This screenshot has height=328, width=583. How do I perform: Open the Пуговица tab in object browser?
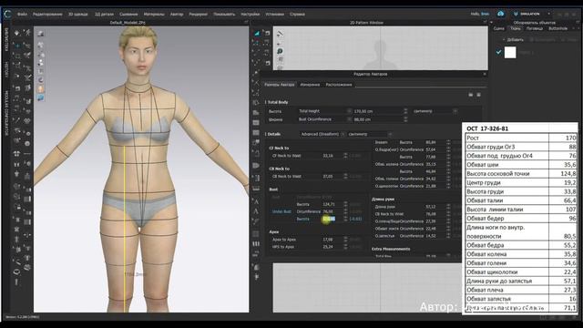coord(535,28)
